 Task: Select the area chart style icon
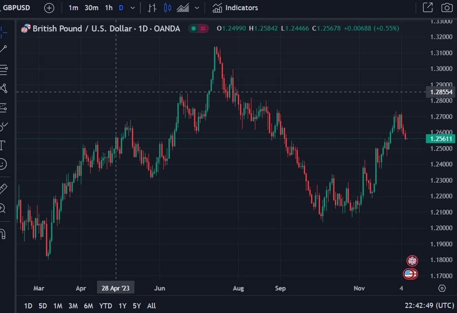tap(183, 8)
